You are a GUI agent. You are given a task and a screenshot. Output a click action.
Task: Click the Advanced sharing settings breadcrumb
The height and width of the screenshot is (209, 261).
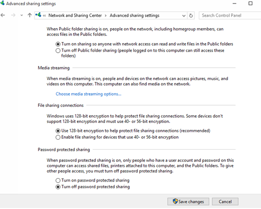click(x=134, y=15)
